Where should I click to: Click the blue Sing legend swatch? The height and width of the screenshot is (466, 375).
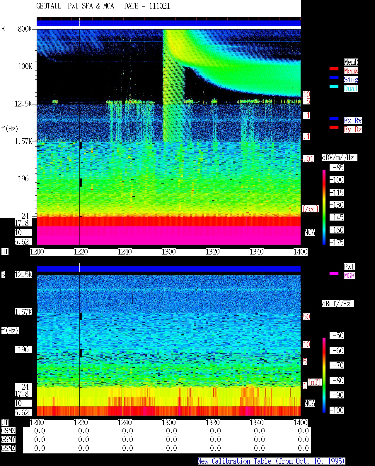click(x=334, y=78)
